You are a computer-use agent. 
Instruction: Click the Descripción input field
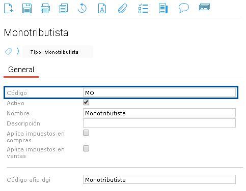tap(159, 123)
